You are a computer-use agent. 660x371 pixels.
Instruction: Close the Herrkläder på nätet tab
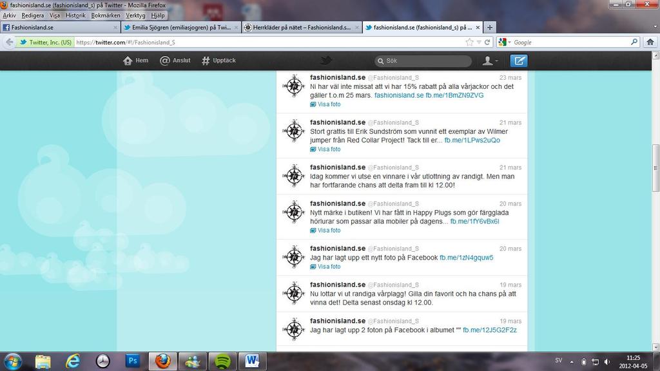[x=357, y=27]
